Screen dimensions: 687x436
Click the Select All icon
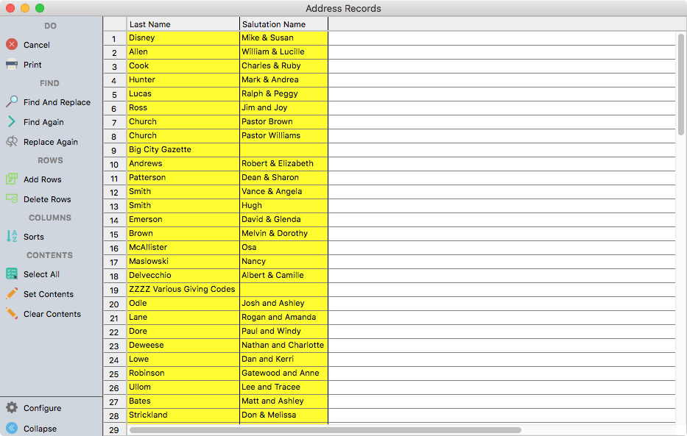(x=12, y=274)
